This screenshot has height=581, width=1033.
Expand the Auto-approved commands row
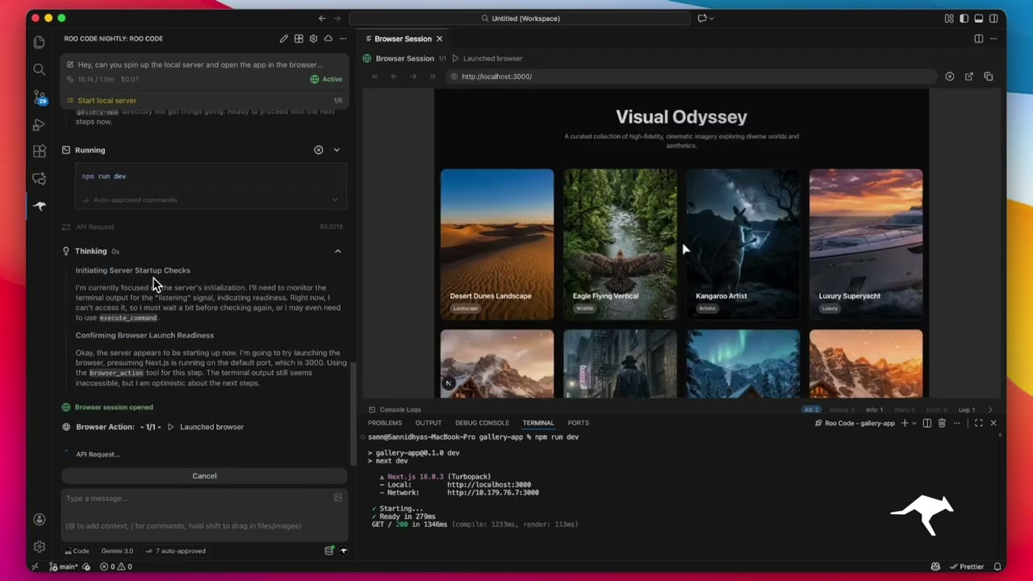tap(335, 200)
